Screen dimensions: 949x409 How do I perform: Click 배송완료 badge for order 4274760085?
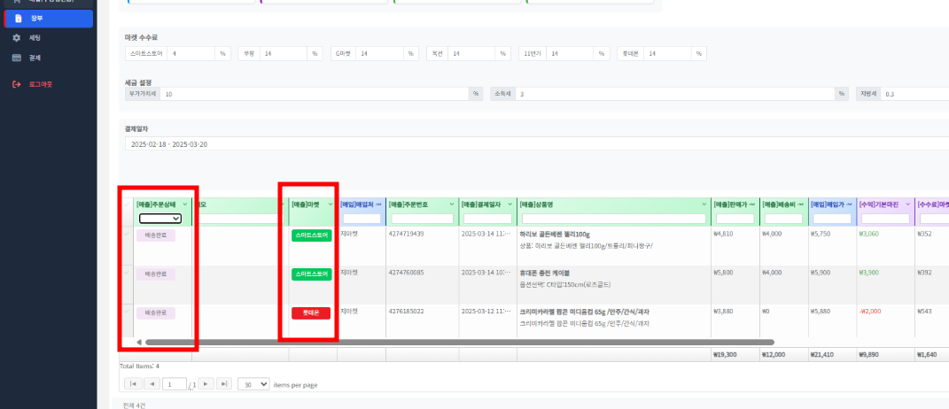pos(156,274)
